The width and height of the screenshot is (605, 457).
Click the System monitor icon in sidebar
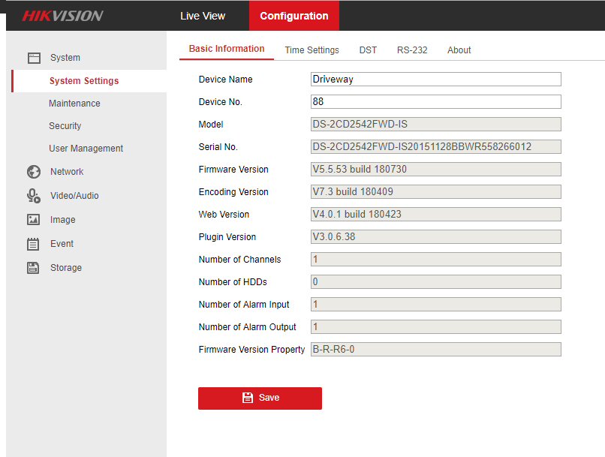click(33, 58)
